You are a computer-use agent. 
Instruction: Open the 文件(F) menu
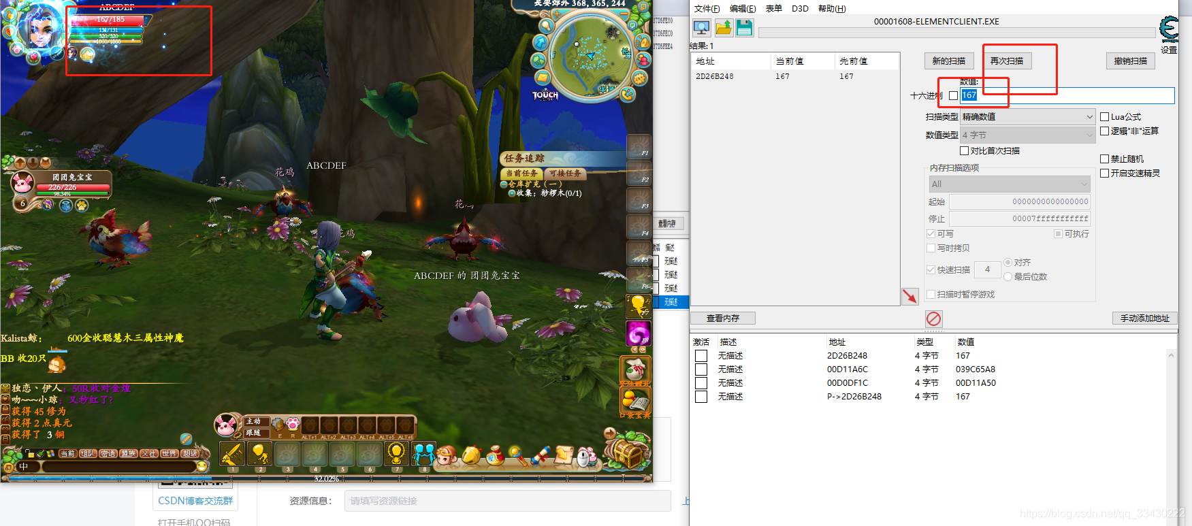point(707,9)
